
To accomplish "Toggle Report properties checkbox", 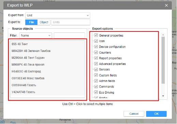I will [96, 58].
